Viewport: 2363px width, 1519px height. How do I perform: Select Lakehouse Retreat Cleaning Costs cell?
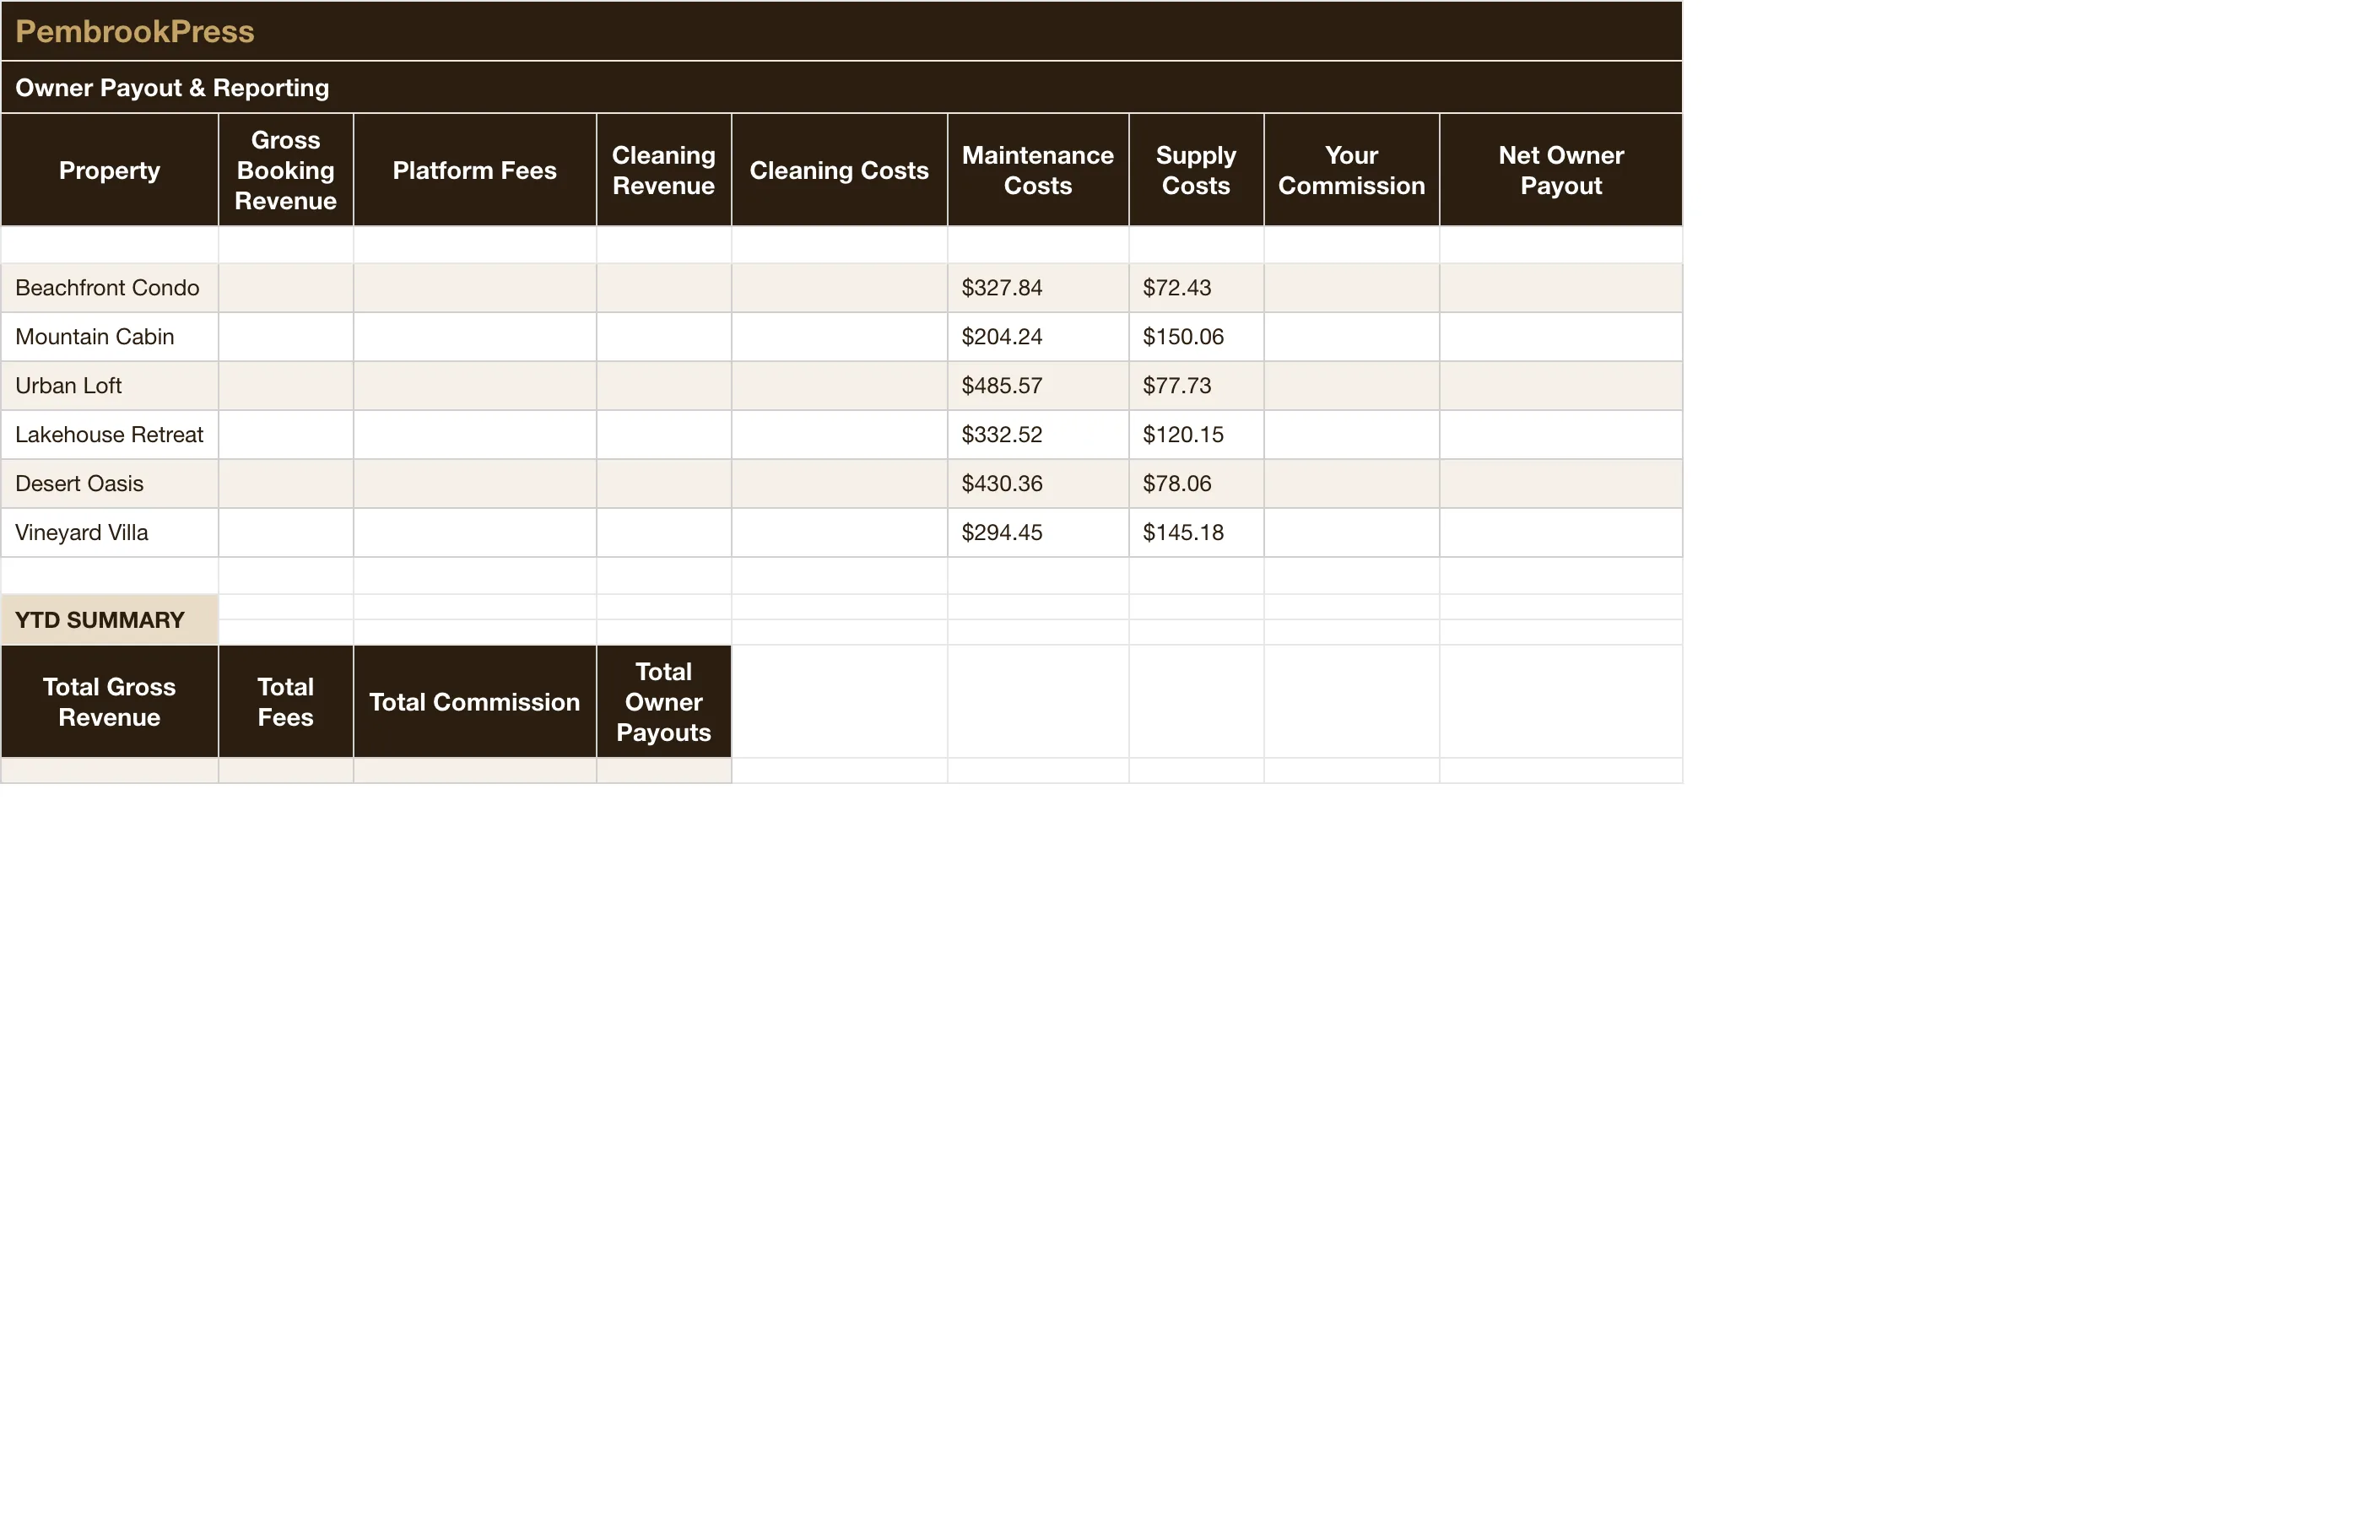tap(839, 434)
